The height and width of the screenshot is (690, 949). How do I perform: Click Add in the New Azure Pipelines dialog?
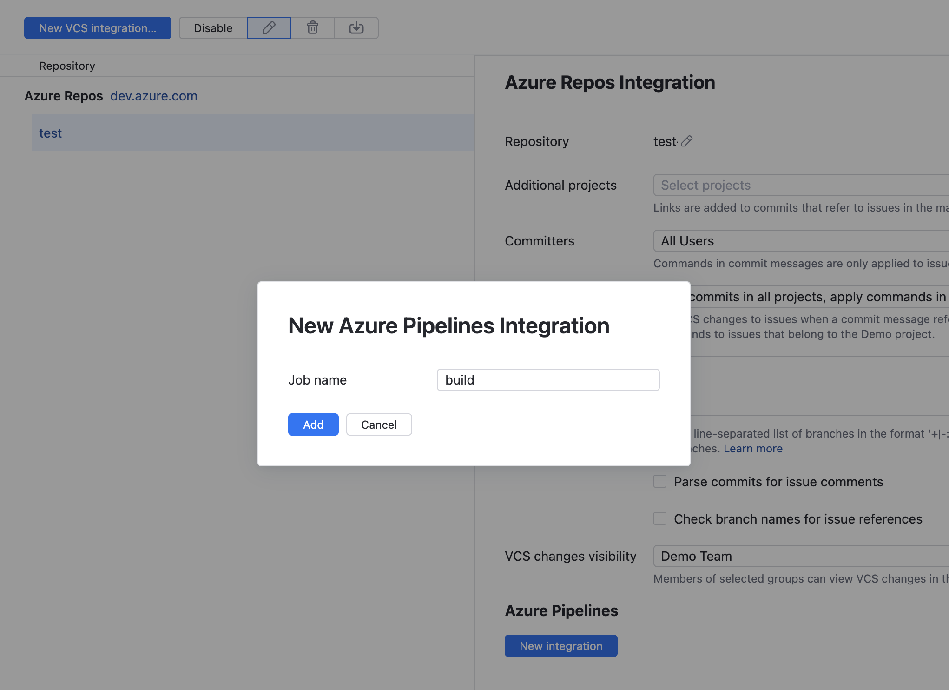313,424
